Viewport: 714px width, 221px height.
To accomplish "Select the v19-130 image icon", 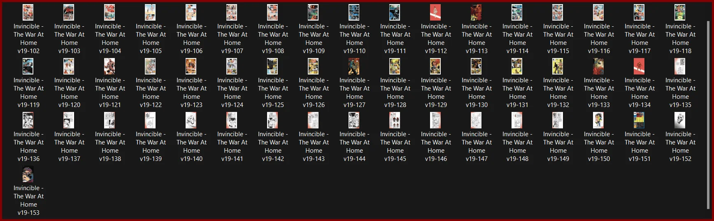I will coord(476,66).
